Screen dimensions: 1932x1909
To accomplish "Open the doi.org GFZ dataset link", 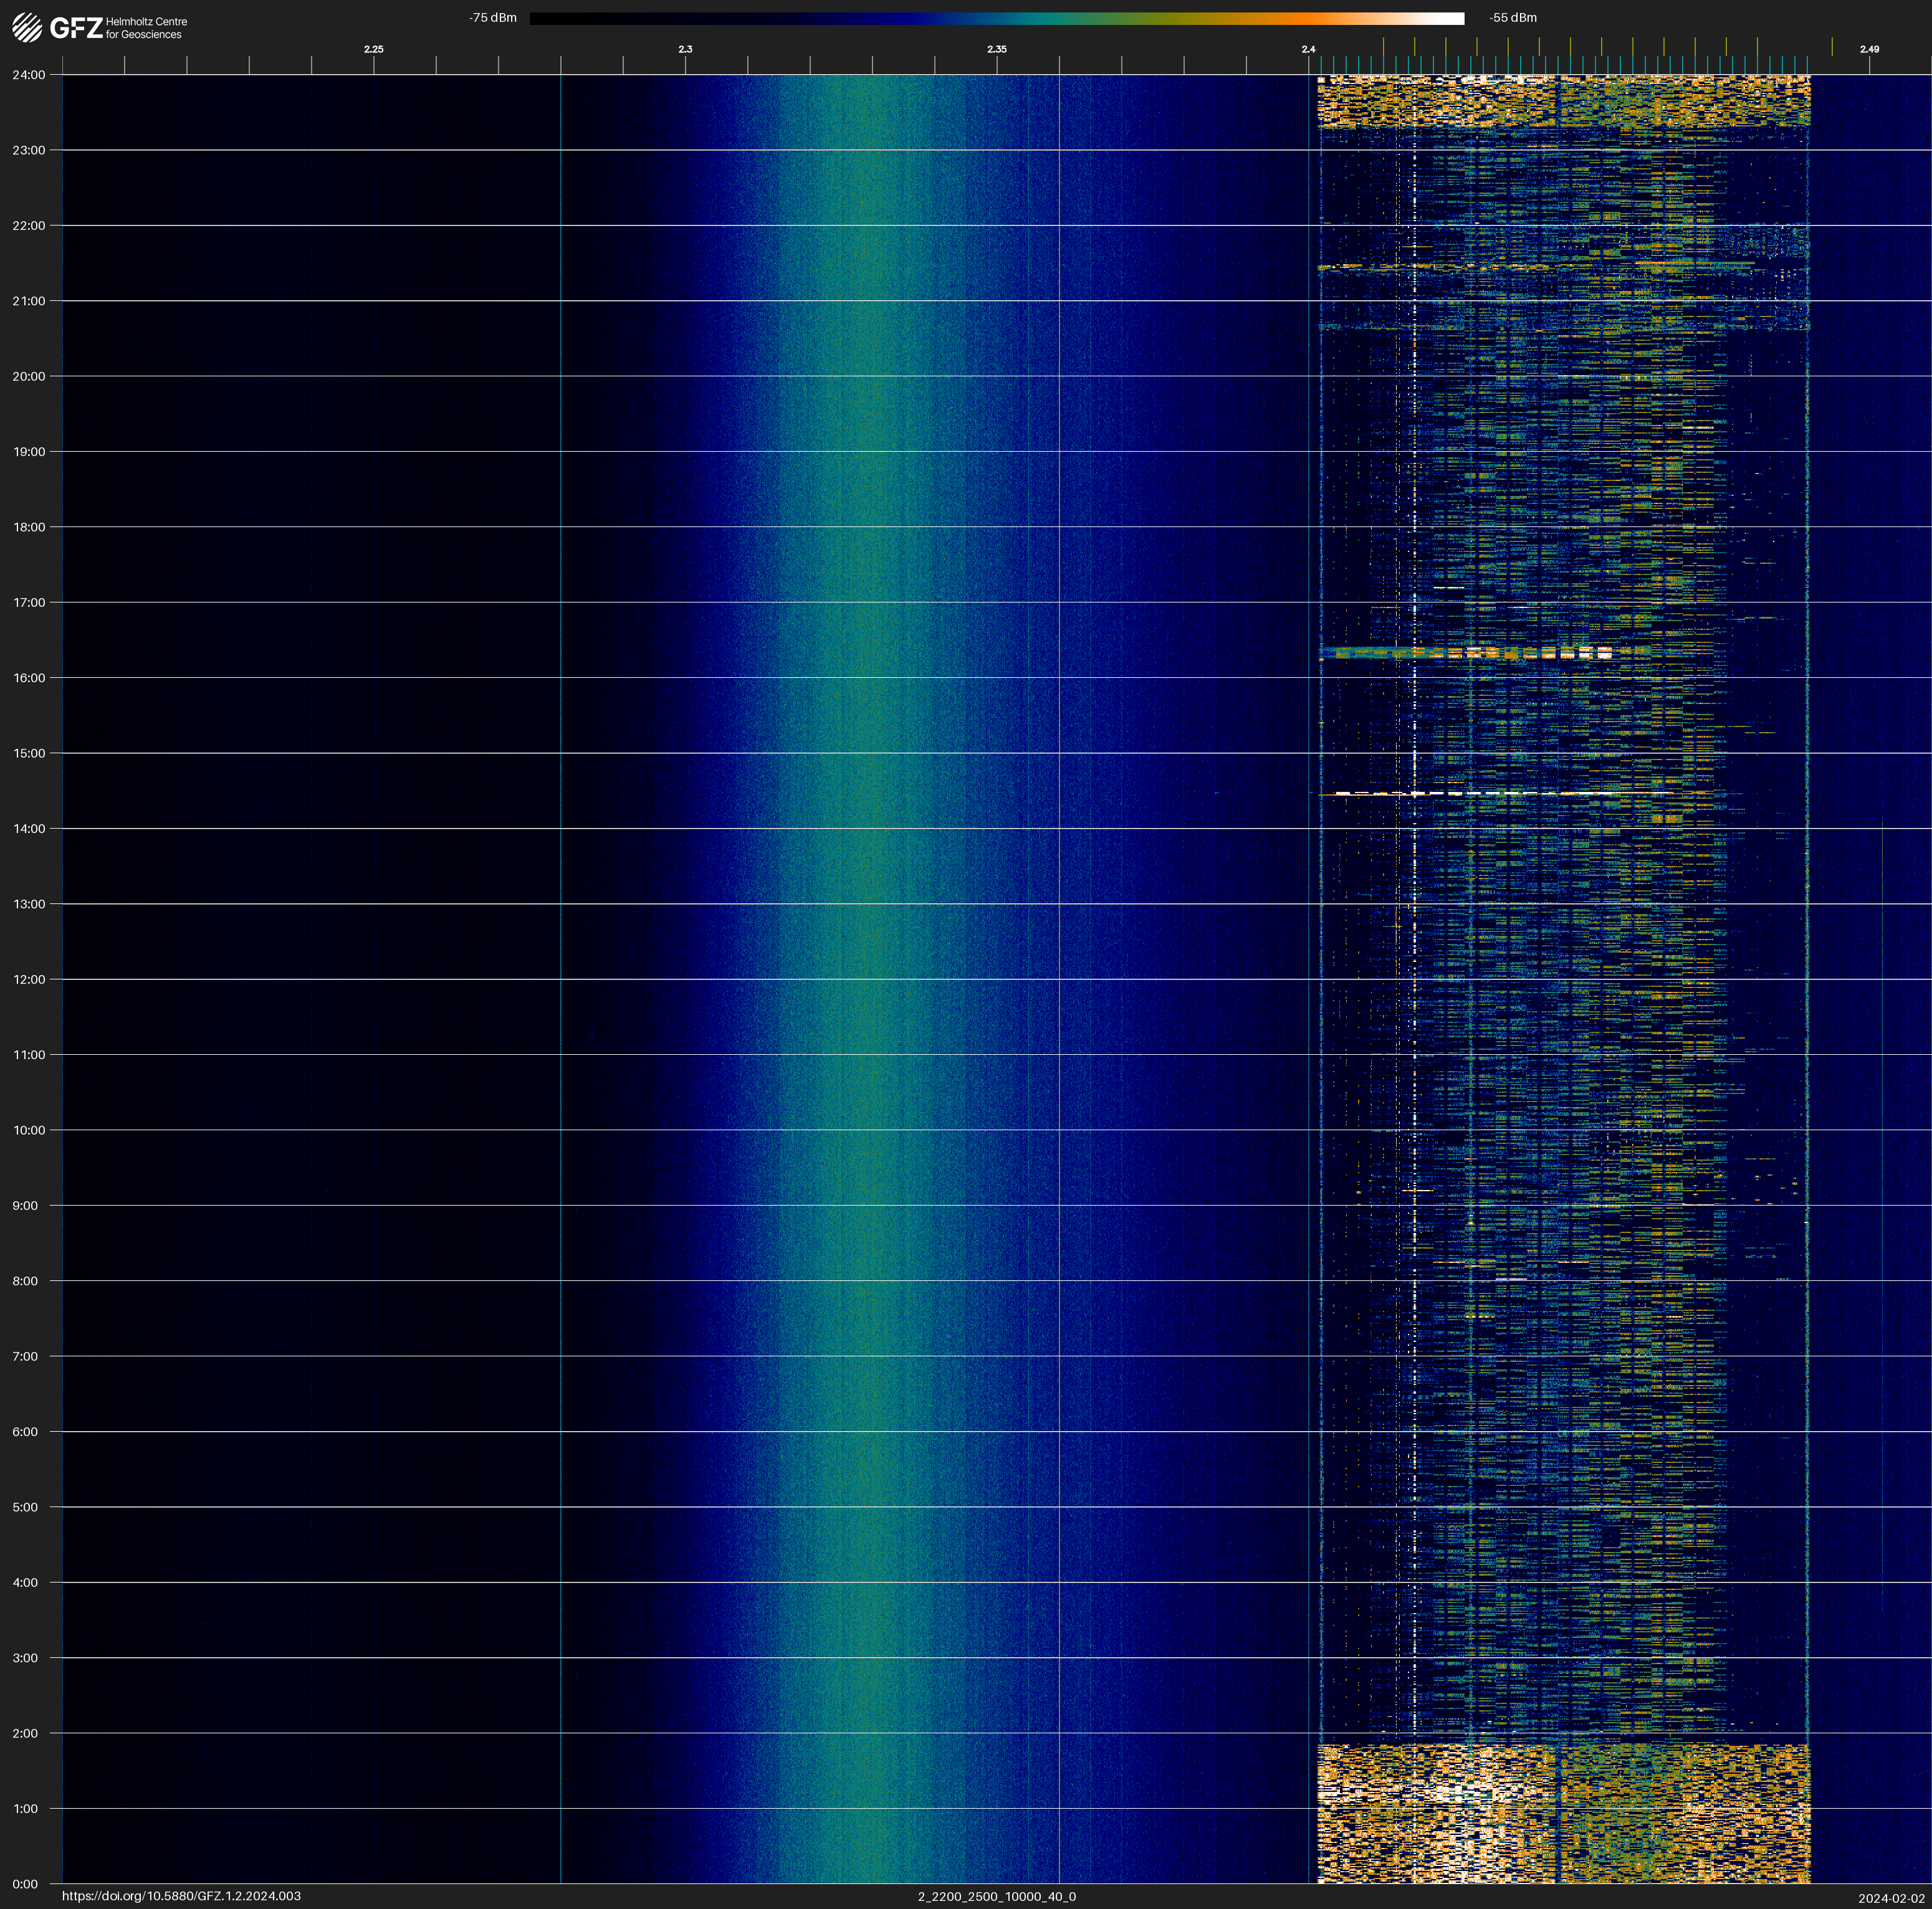I will tap(181, 1896).
